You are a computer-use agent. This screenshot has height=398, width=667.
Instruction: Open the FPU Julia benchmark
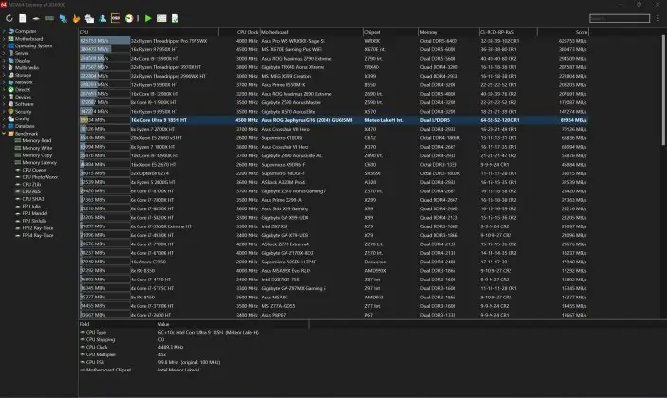[x=31, y=207]
